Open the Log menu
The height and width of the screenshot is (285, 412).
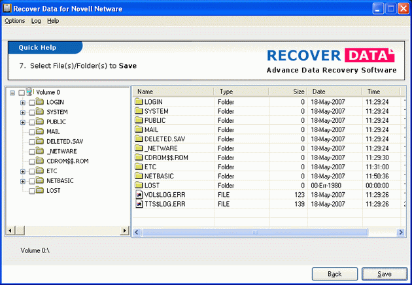(36, 21)
